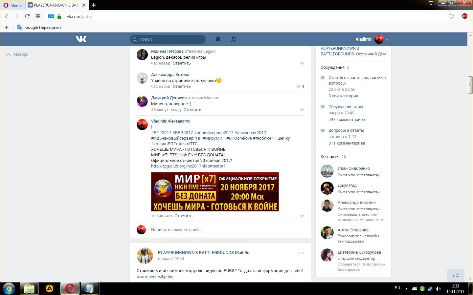The image size is (473, 295).
Task: Open Дмитрий Денисов's avatar
Action: [142, 101]
